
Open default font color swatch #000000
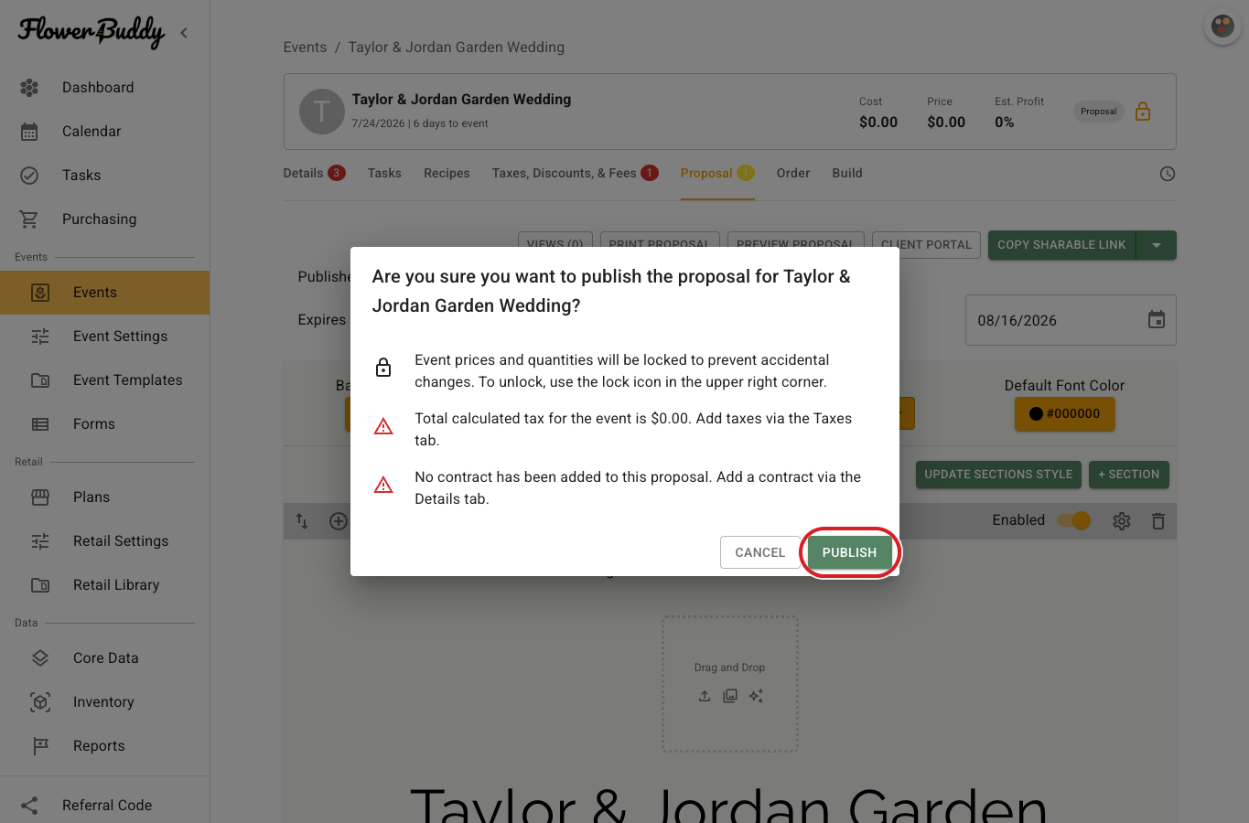(1064, 413)
